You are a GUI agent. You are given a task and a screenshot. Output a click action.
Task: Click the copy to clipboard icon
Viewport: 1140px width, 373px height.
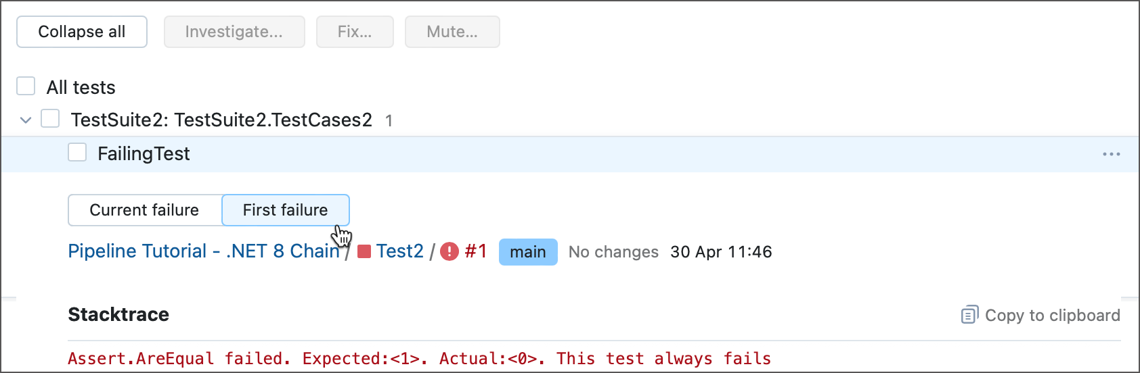point(969,315)
